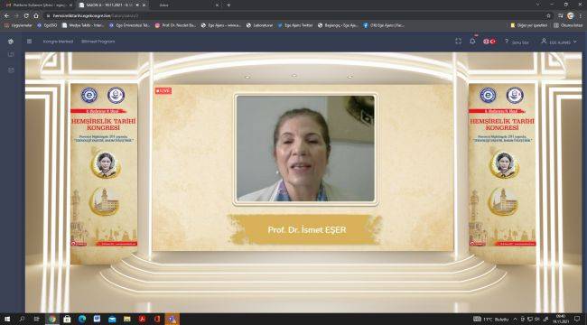The height and width of the screenshot is (325, 587).
Task: Open Microsoft Store from taskbar
Action: coord(67,319)
